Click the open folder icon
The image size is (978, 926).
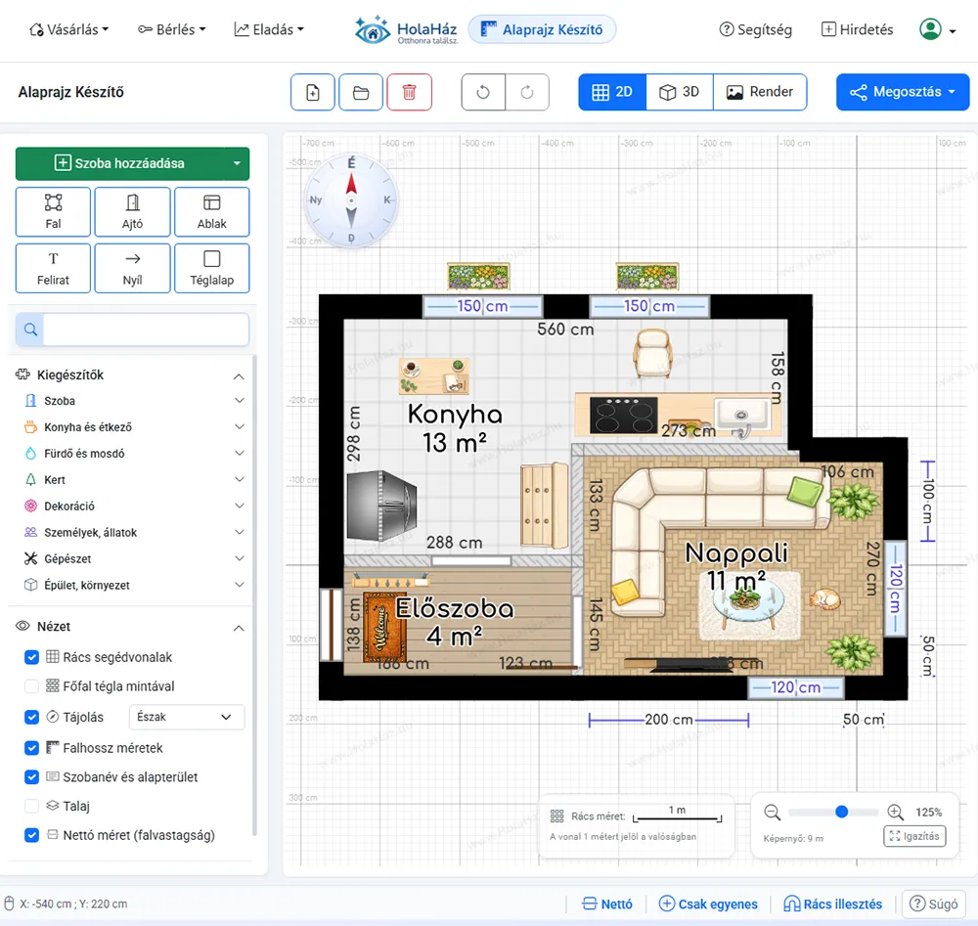click(361, 92)
